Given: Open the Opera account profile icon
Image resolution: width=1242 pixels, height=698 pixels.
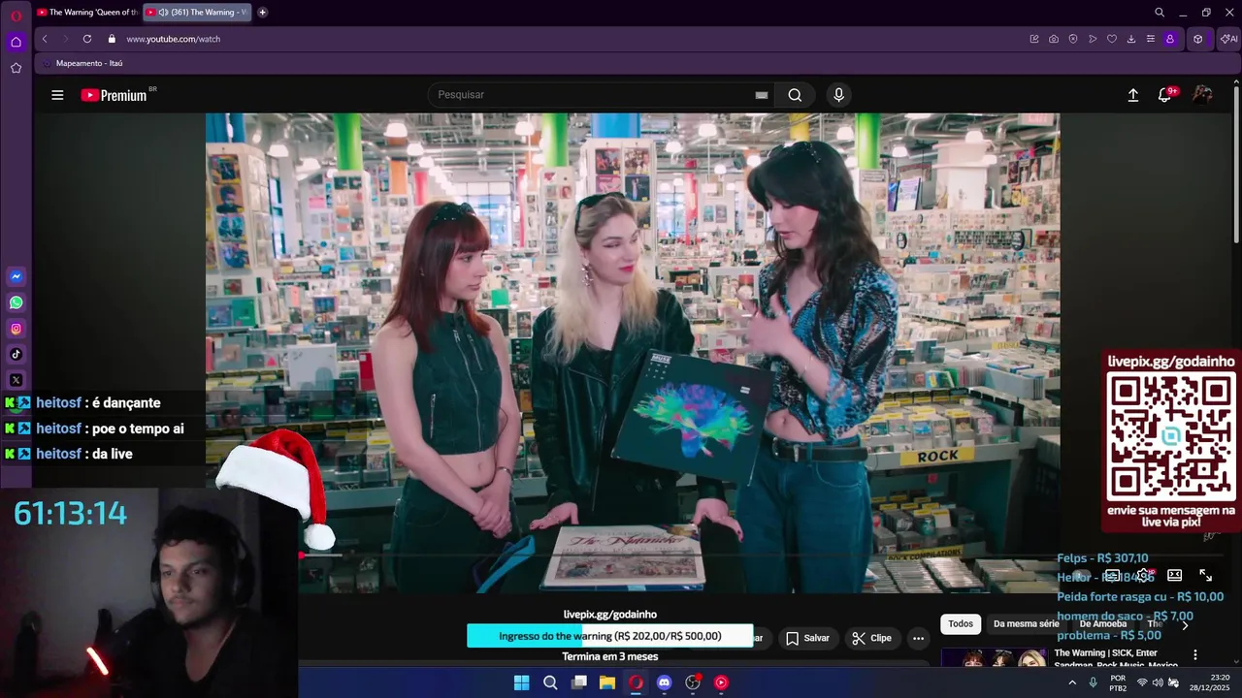Looking at the screenshot, I should tap(1170, 39).
